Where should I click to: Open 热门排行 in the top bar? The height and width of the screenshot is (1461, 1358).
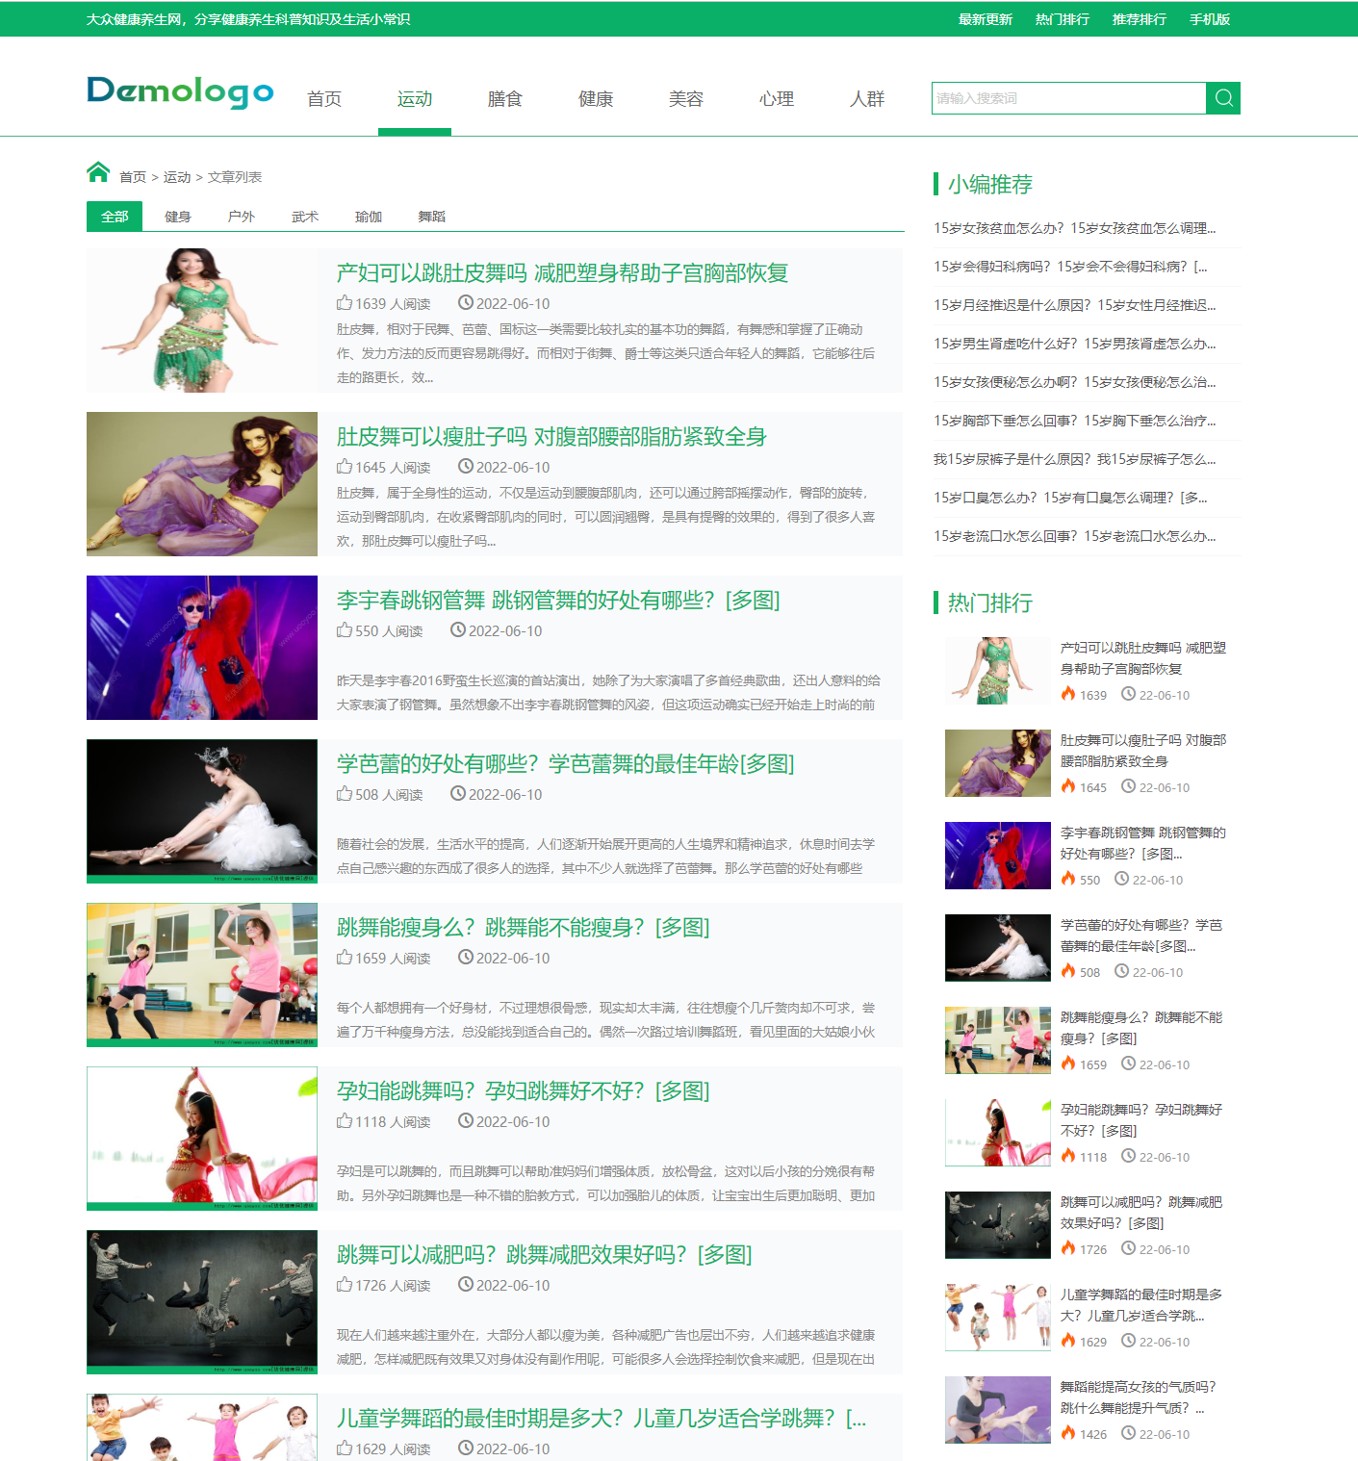pos(1063,19)
